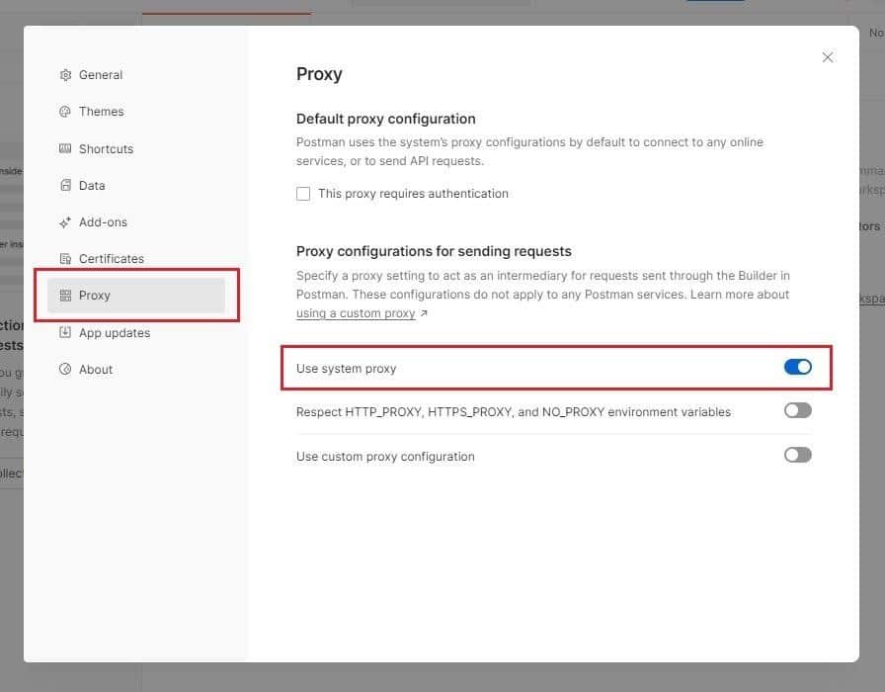Select the Proxy label in sidebar

click(x=94, y=296)
